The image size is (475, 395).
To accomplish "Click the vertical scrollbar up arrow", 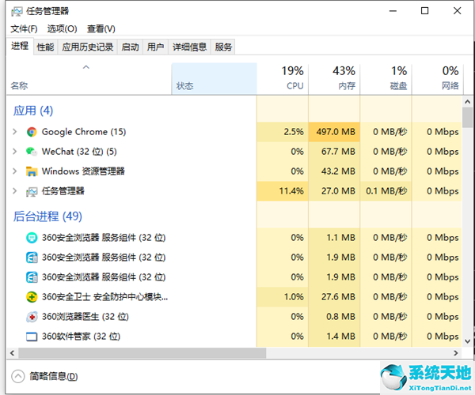I will tap(467, 102).
